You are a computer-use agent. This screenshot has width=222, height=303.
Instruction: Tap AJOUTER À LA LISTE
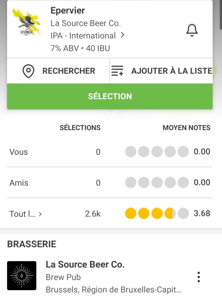(172, 71)
